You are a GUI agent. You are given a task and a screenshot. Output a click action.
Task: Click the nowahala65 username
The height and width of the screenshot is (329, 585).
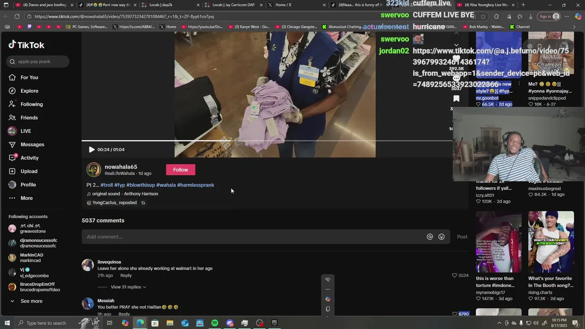click(x=121, y=167)
